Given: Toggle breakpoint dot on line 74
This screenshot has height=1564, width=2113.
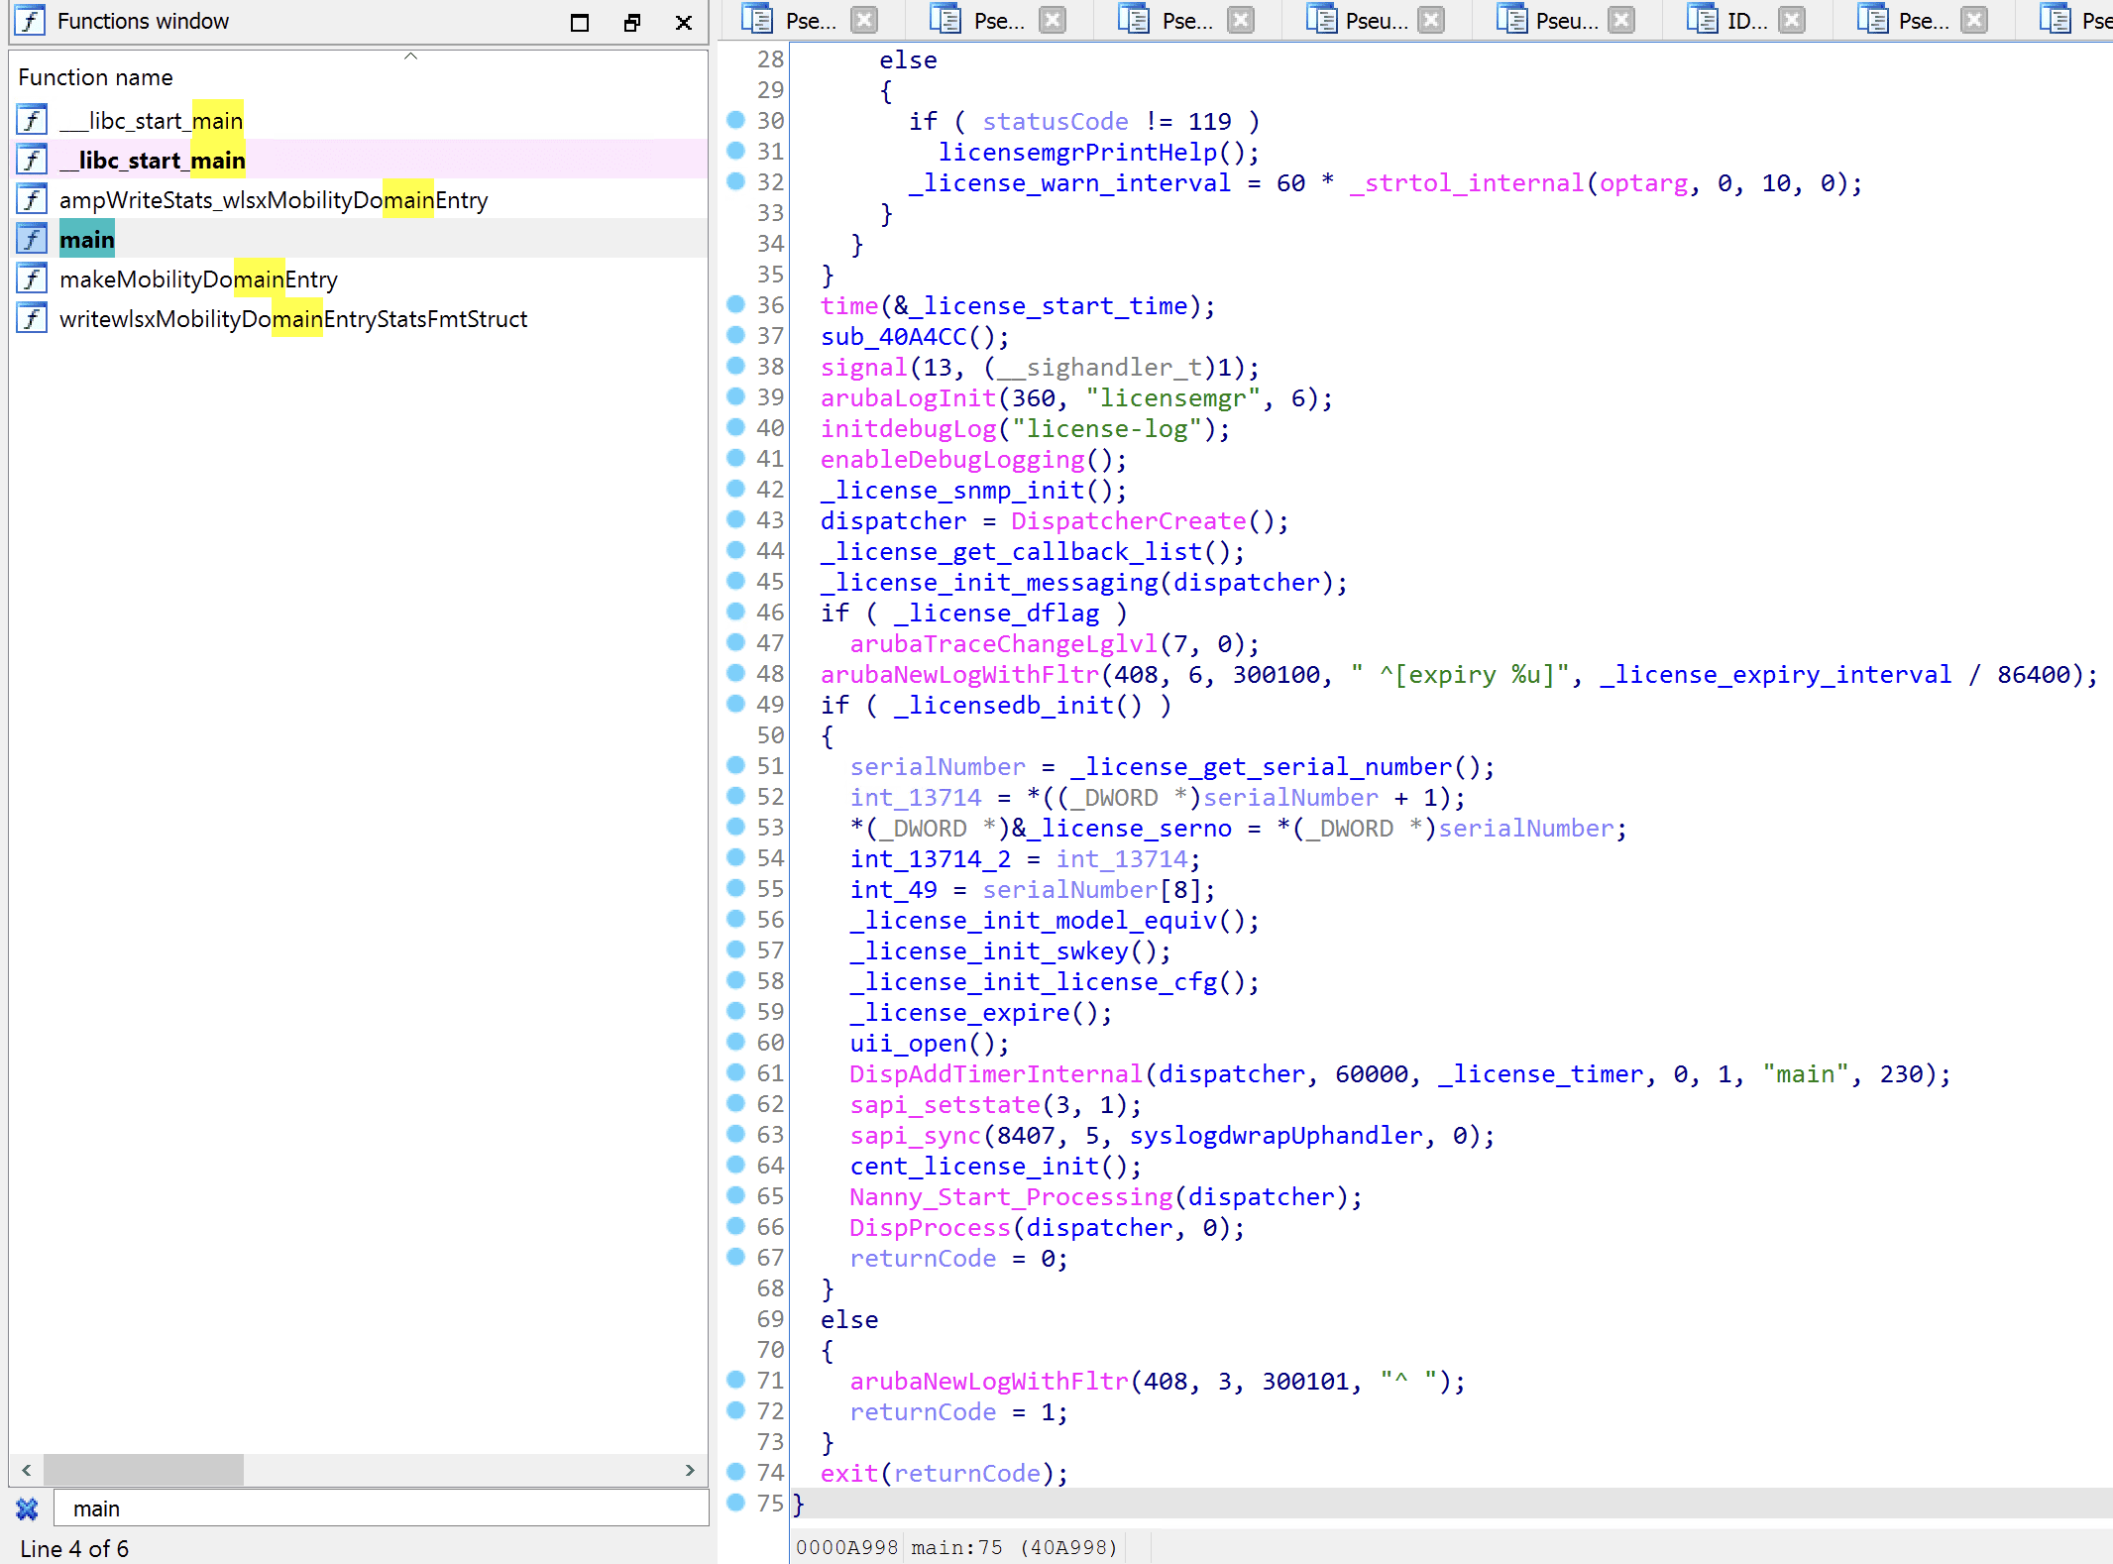Looking at the screenshot, I should 735,1472.
